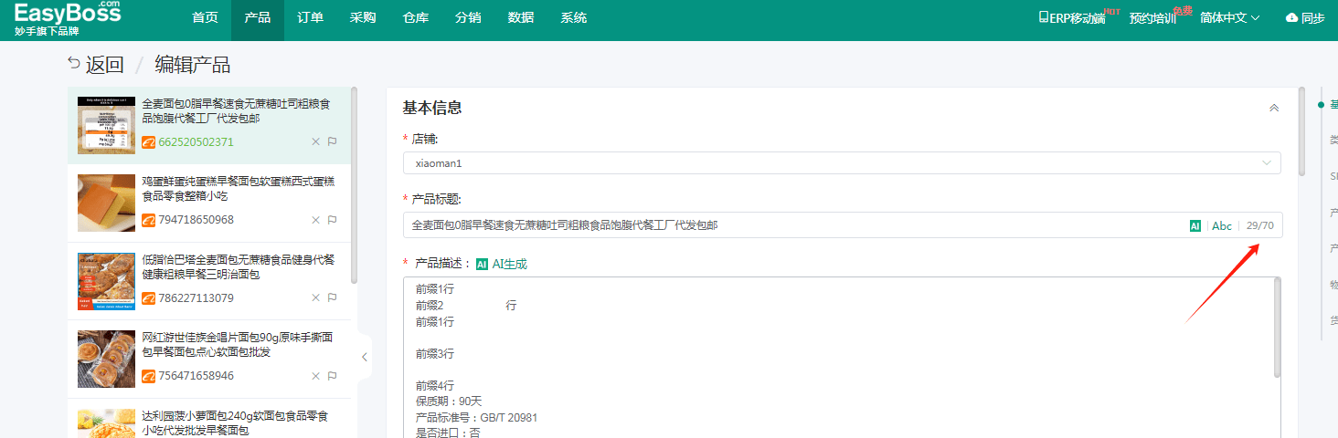This screenshot has height=438, width=1338.
Task: Click inside the 产品标题 input field
Action: point(786,225)
